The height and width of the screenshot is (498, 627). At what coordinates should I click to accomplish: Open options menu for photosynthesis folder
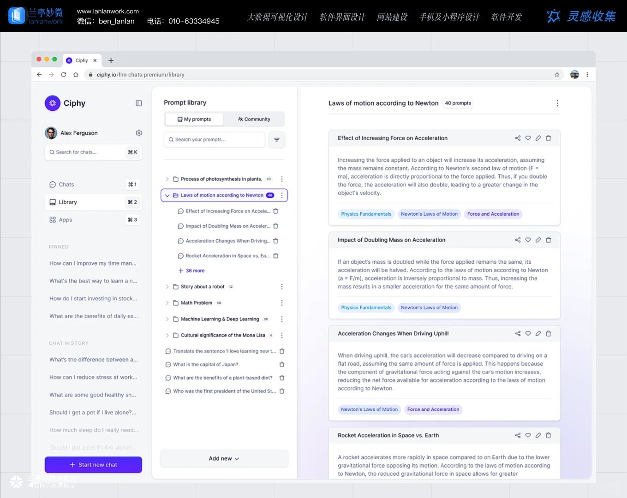pos(282,179)
